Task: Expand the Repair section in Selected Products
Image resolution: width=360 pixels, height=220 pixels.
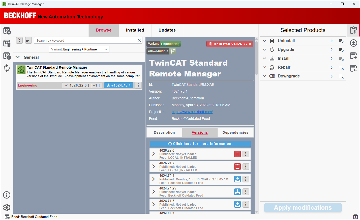Action: [x=264, y=67]
